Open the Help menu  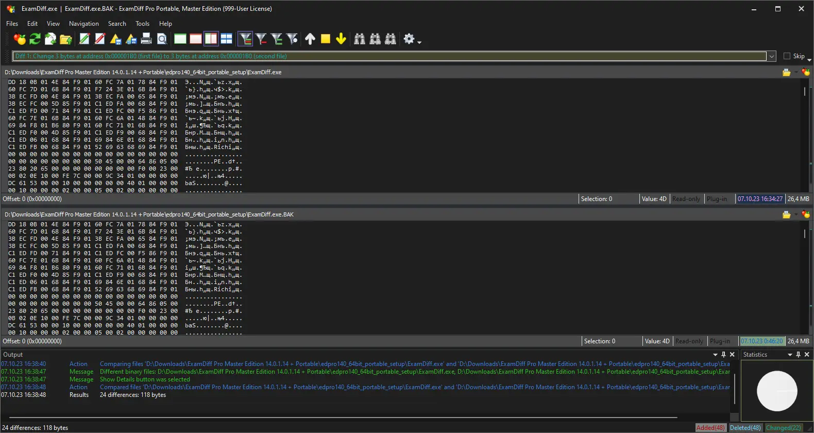(165, 24)
